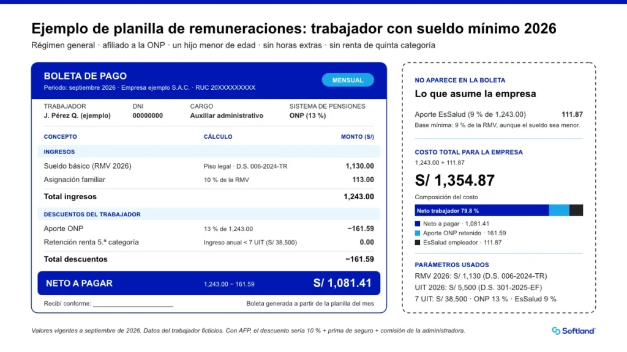Click the 10 % de la RMV calculation
The width and height of the screenshot is (627, 352).
tap(227, 180)
